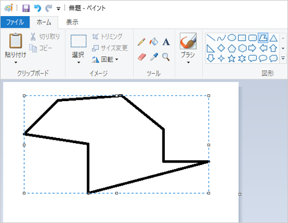Click the selection's right-middle handle
This screenshot has height=223, width=288.
click(209, 145)
